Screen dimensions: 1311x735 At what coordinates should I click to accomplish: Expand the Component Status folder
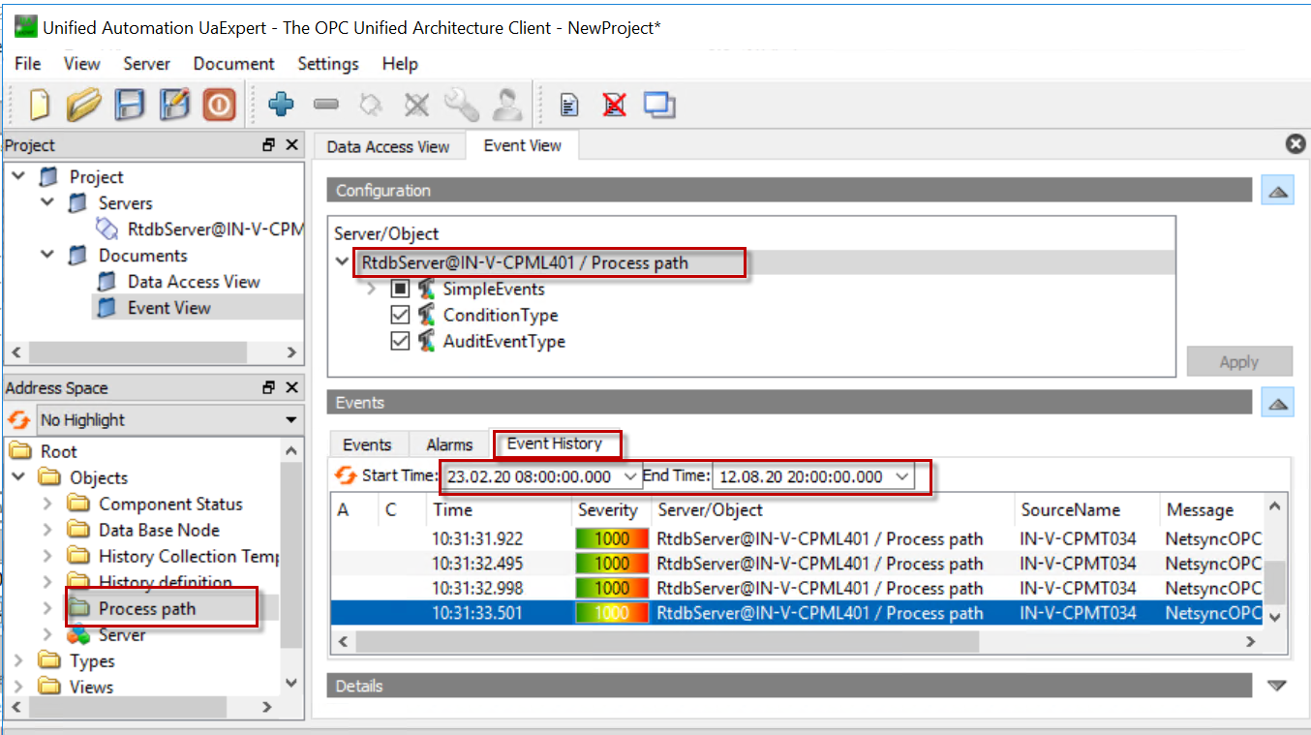[47, 504]
